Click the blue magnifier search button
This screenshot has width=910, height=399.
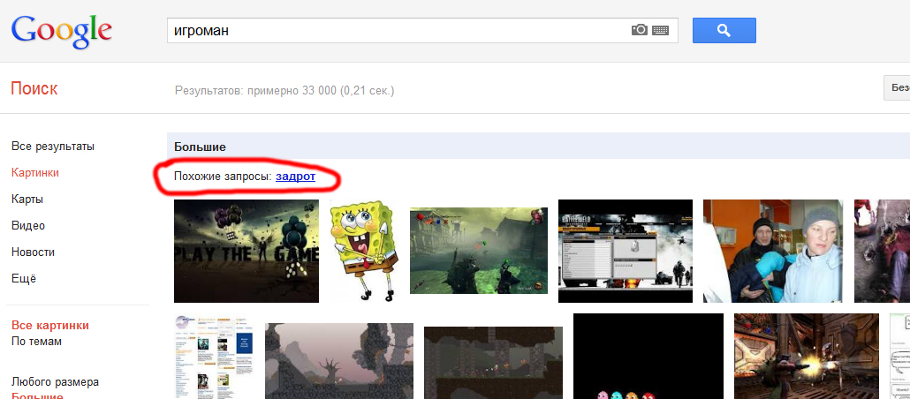(724, 30)
